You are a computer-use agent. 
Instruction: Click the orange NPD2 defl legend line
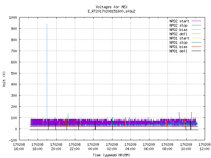point(196,34)
